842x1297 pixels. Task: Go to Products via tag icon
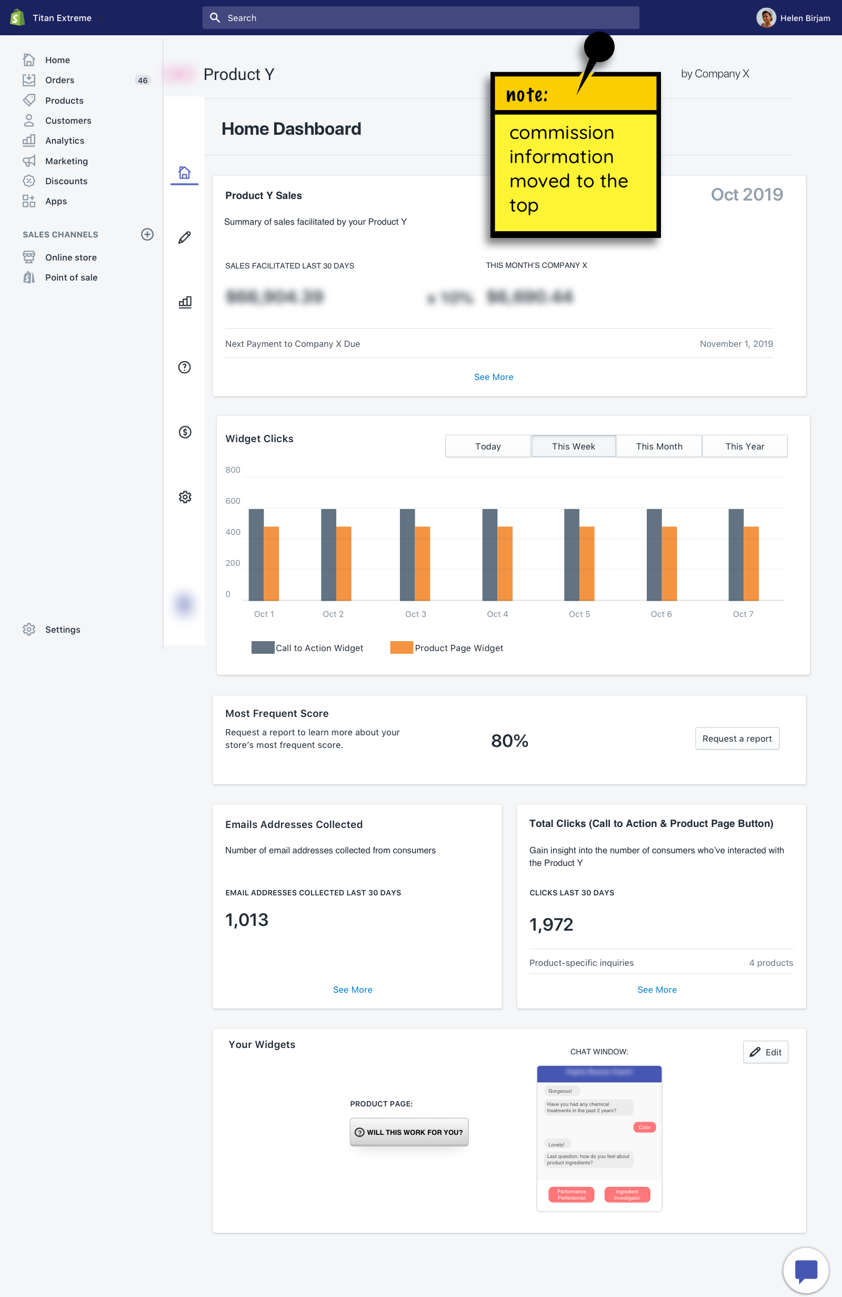(x=29, y=100)
